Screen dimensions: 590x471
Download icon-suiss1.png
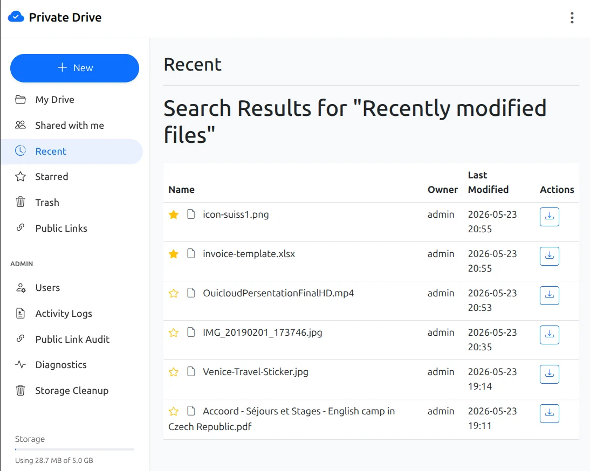click(x=550, y=217)
